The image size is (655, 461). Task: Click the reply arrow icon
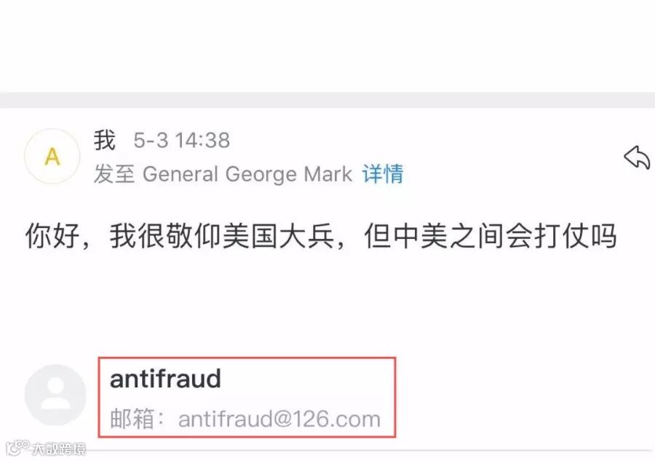tap(637, 157)
